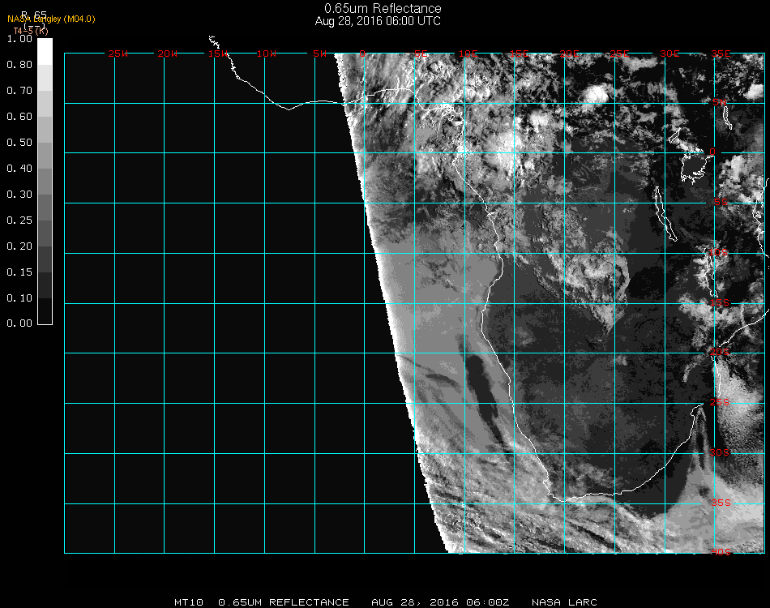Screen dimensions: 770x608
Task: Select the 35S latitude label
Action: coord(721,503)
